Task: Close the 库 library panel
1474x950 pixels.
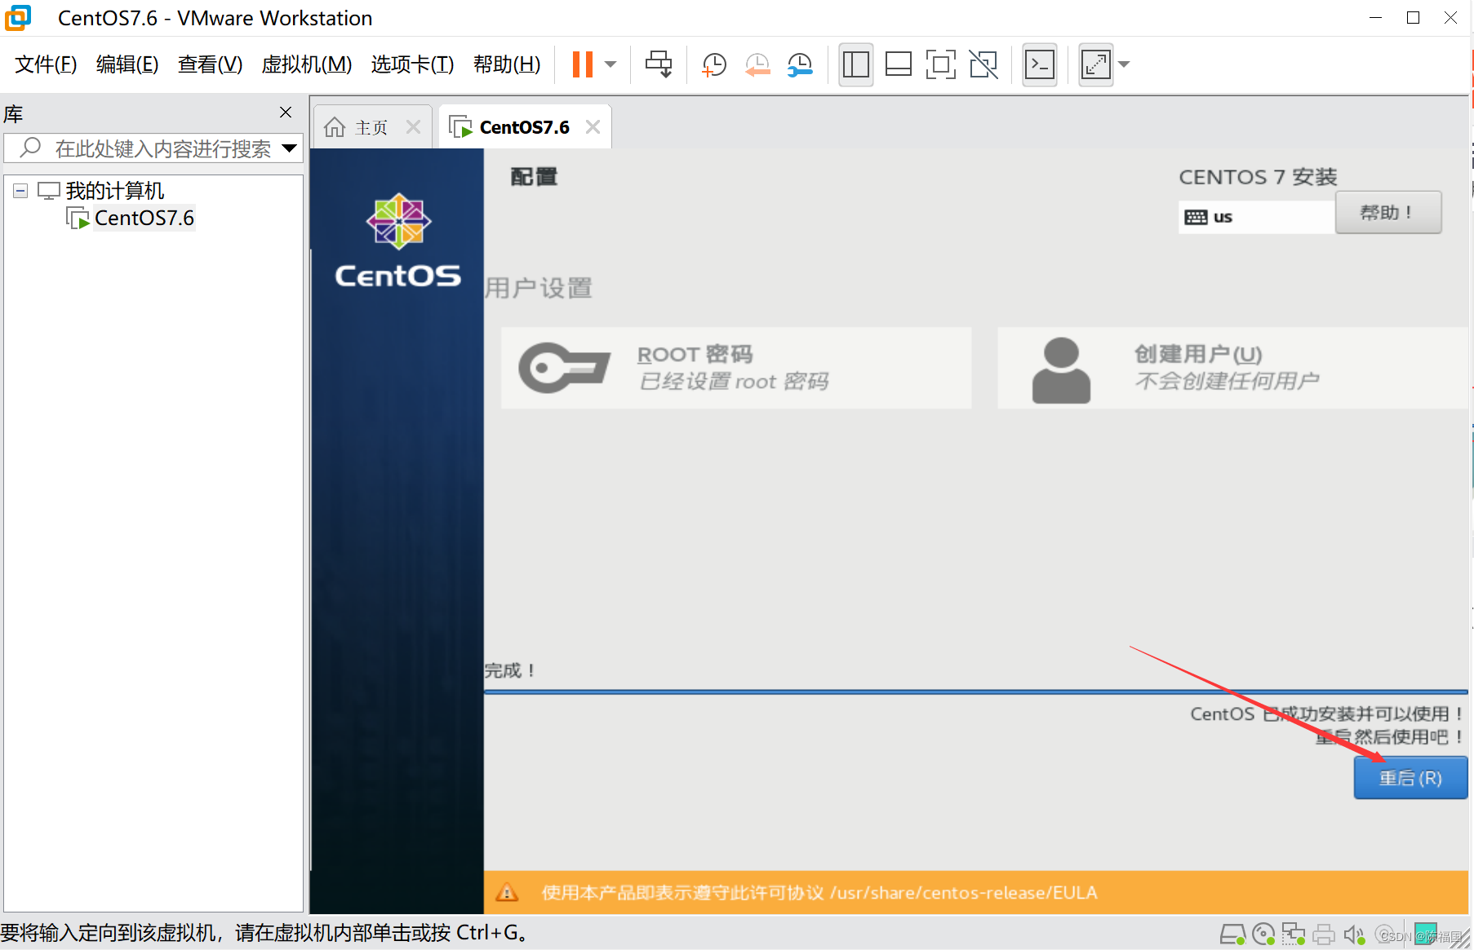Action: tap(286, 113)
